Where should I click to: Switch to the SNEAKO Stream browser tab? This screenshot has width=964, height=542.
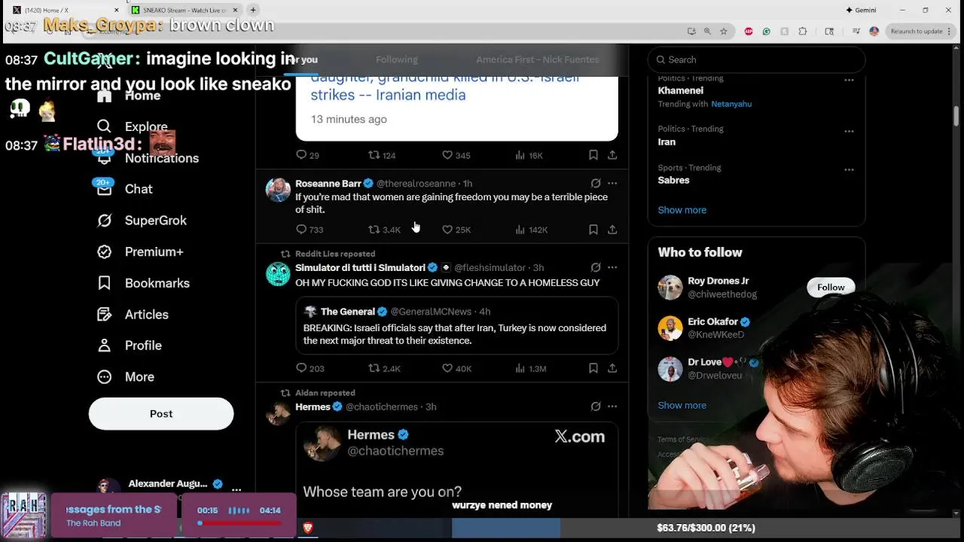point(185,10)
